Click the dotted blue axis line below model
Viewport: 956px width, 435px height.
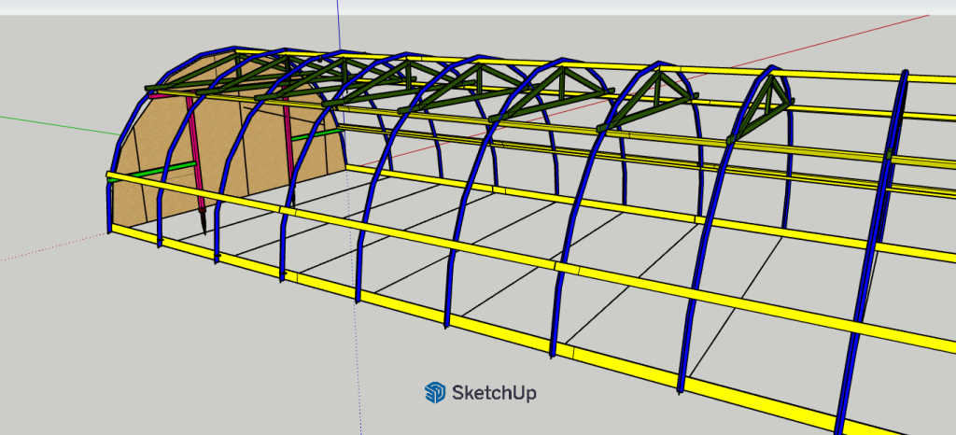355,373
